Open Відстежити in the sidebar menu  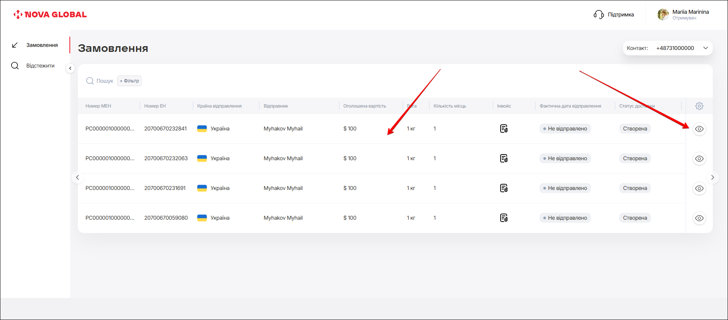click(x=40, y=66)
